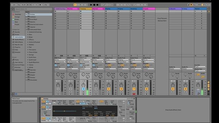Select the Speaking track header
219x123 pixels.
tap(136, 9)
